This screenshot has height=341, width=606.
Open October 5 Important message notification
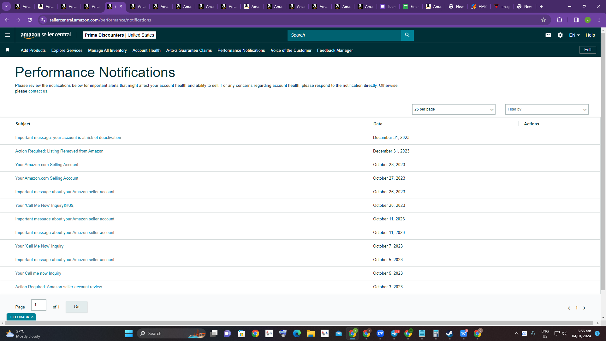[x=65, y=260]
